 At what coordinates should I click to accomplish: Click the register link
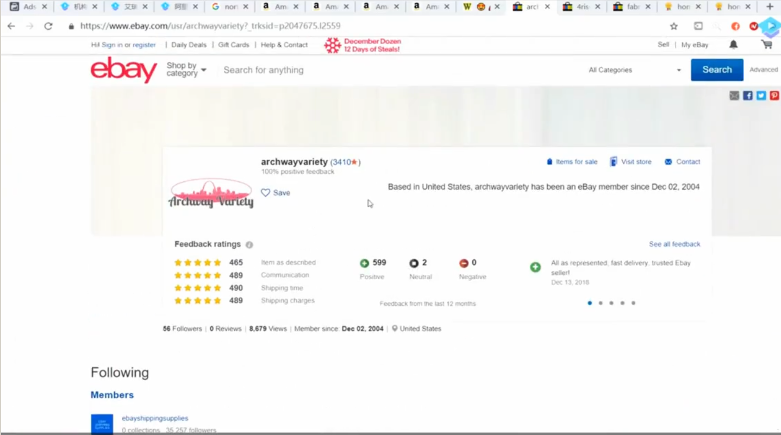pyautogui.click(x=144, y=45)
